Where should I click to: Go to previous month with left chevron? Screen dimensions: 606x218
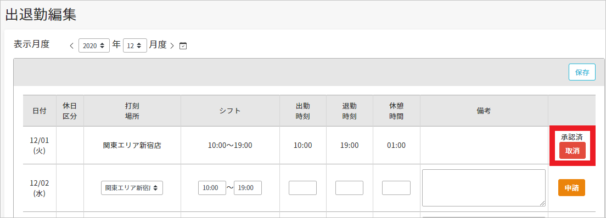pyautogui.click(x=71, y=45)
